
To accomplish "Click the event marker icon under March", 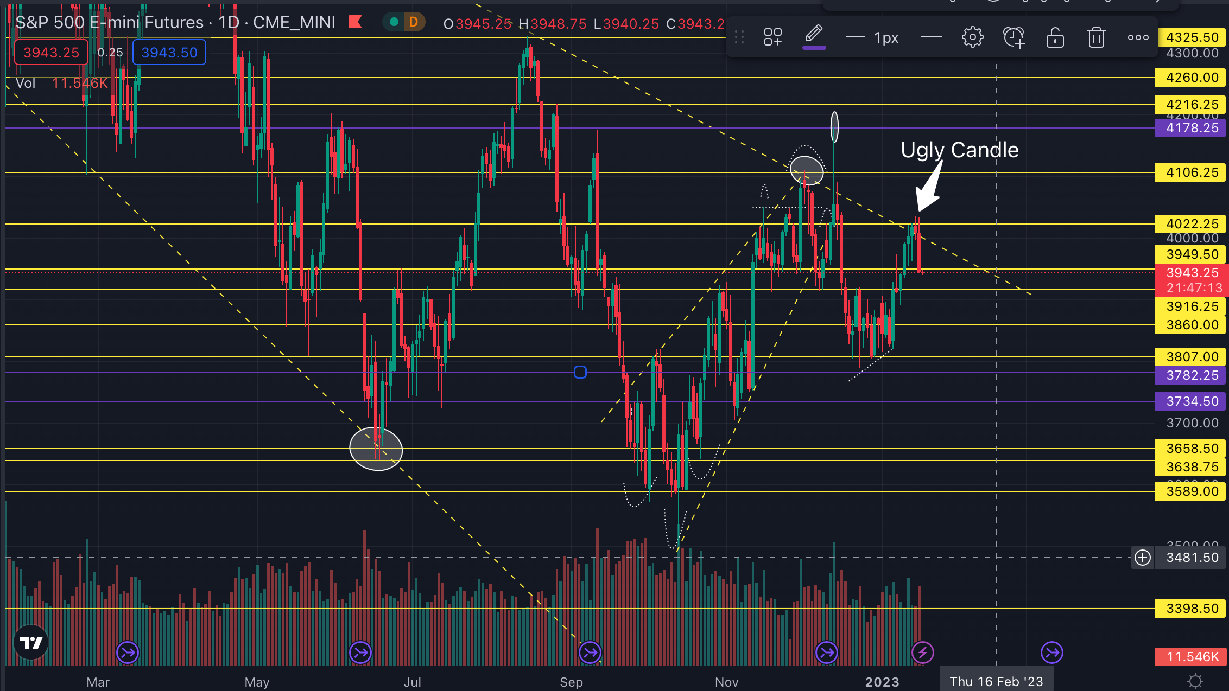I will point(128,652).
